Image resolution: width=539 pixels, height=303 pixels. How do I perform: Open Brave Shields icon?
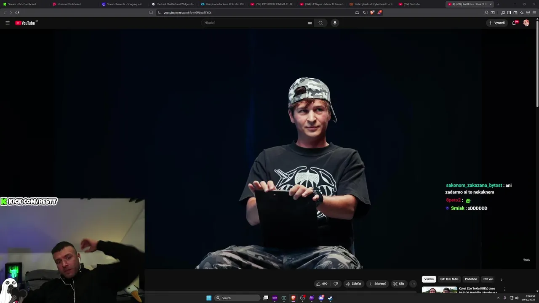click(372, 13)
